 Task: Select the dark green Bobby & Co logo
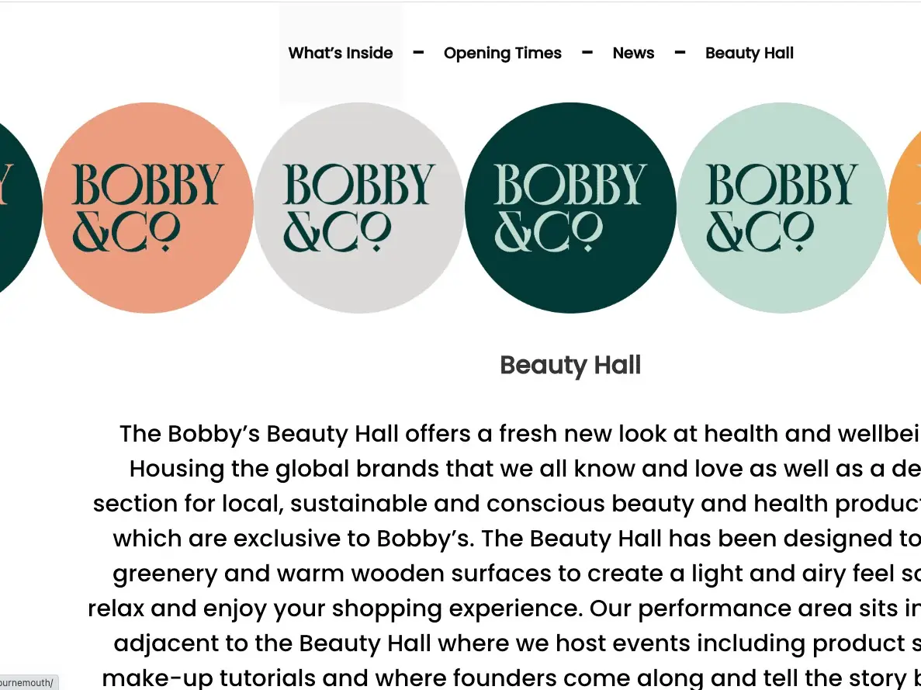[570, 207]
